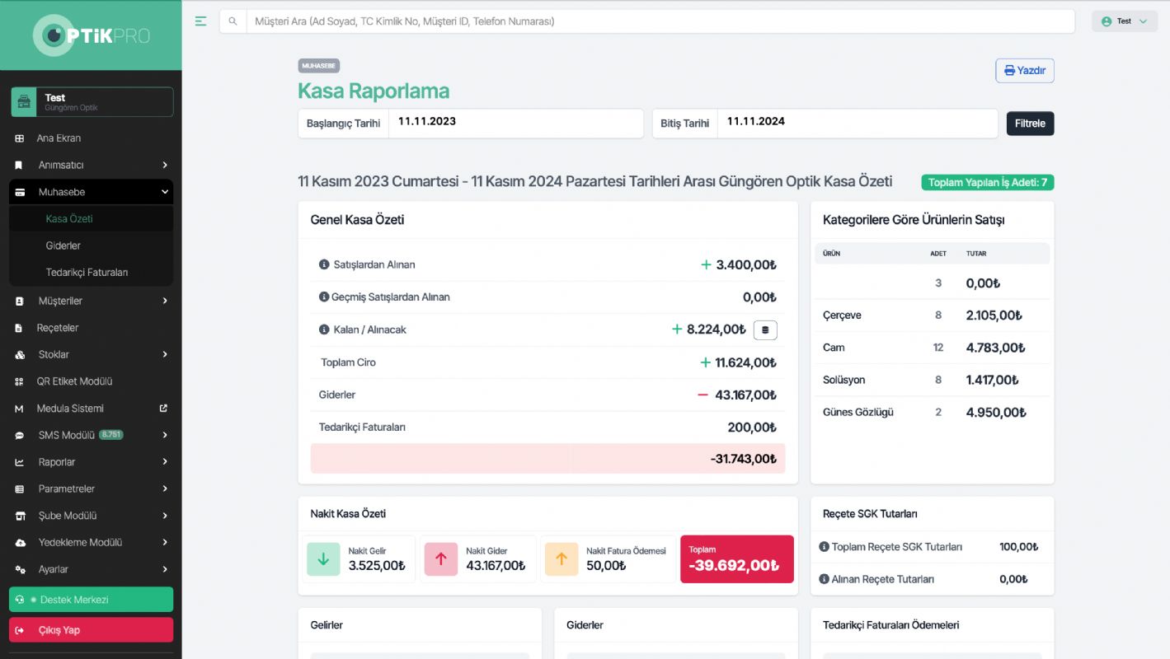
Task: Click the -31.743,00₺ total row
Action: click(x=547, y=459)
